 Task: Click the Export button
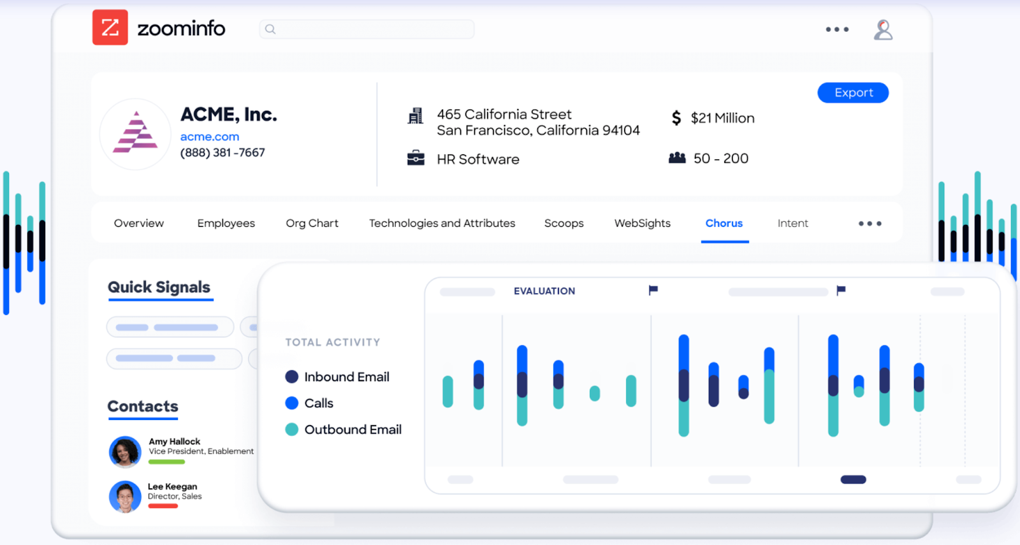pos(853,92)
